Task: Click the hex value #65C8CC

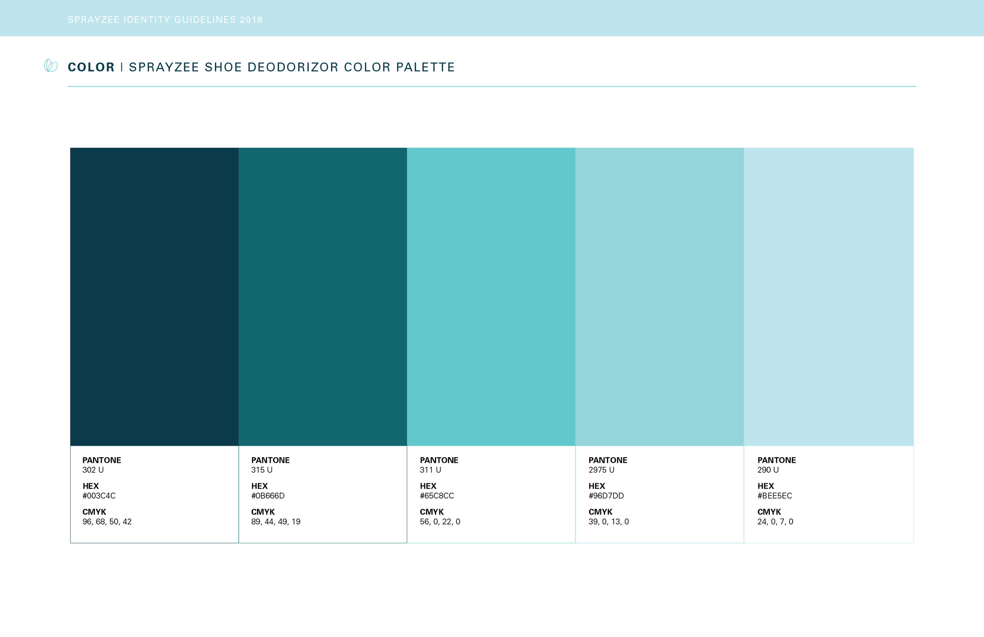Action: coord(437,496)
